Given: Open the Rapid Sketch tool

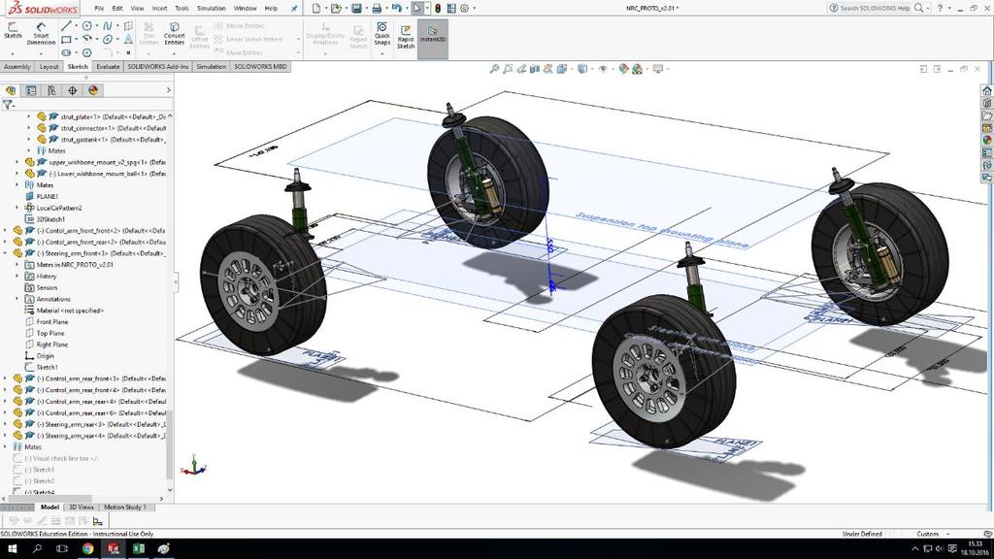Looking at the screenshot, I should tap(406, 37).
